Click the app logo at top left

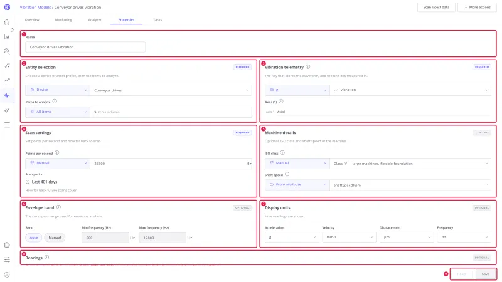[7, 7]
